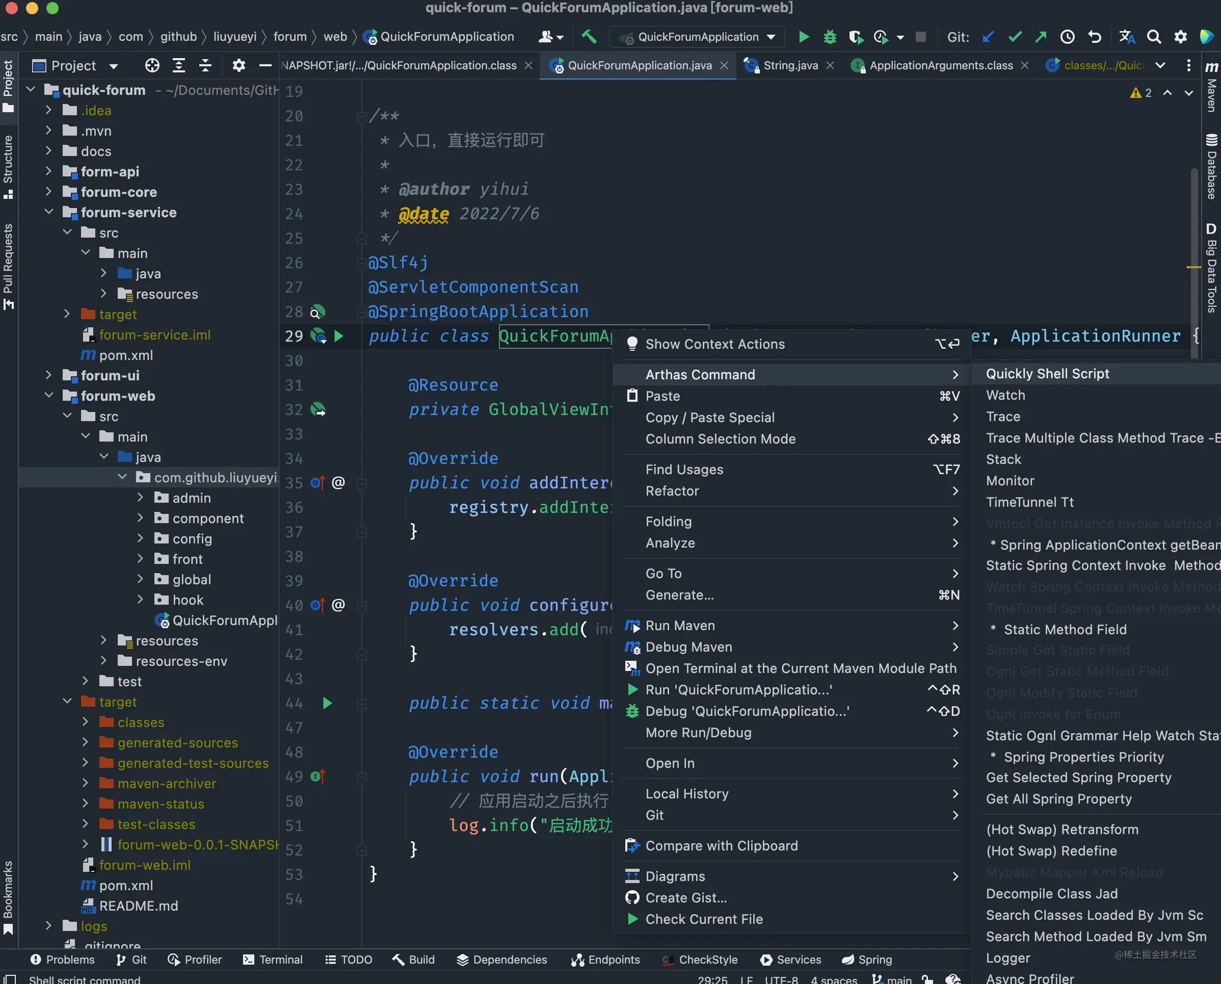Choose Watch in Arthas submenu

[1005, 396]
